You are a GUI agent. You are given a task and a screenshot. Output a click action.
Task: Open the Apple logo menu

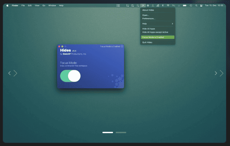(7, 5)
